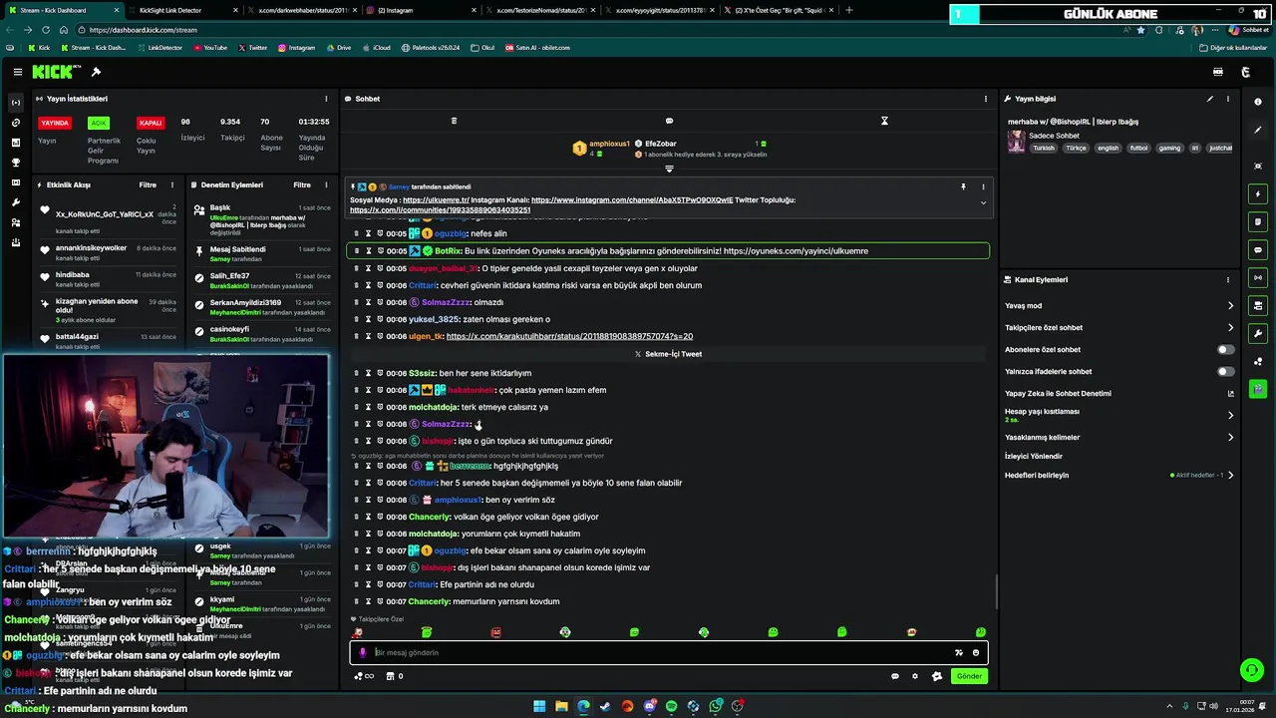Open the analytics chart icon in left sidebar
Image resolution: width=1276 pixels, height=718 pixels.
click(15, 143)
